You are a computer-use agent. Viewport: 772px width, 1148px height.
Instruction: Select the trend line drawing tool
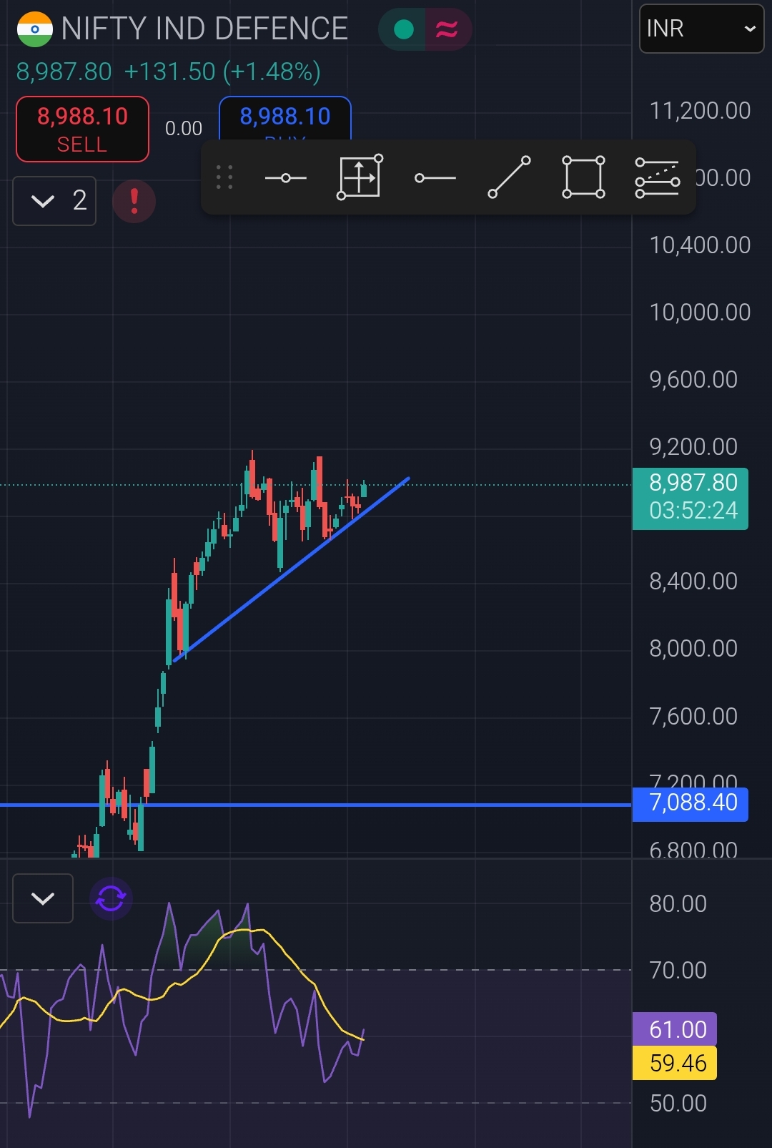(x=509, y=177)
